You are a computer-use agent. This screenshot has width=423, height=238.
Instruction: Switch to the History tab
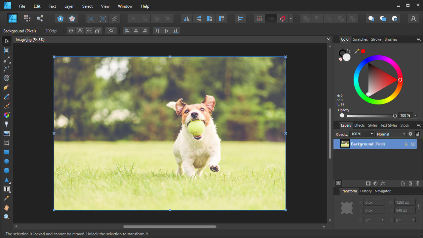[366, 191]
